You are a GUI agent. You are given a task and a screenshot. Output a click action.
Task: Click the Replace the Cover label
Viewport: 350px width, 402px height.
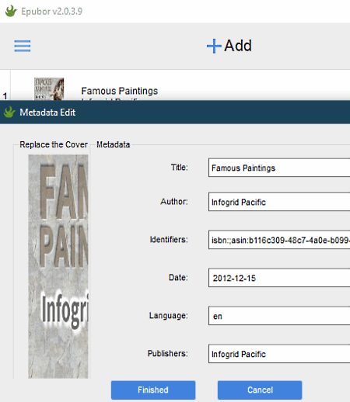pyautogui.click(x=54, y=144)
